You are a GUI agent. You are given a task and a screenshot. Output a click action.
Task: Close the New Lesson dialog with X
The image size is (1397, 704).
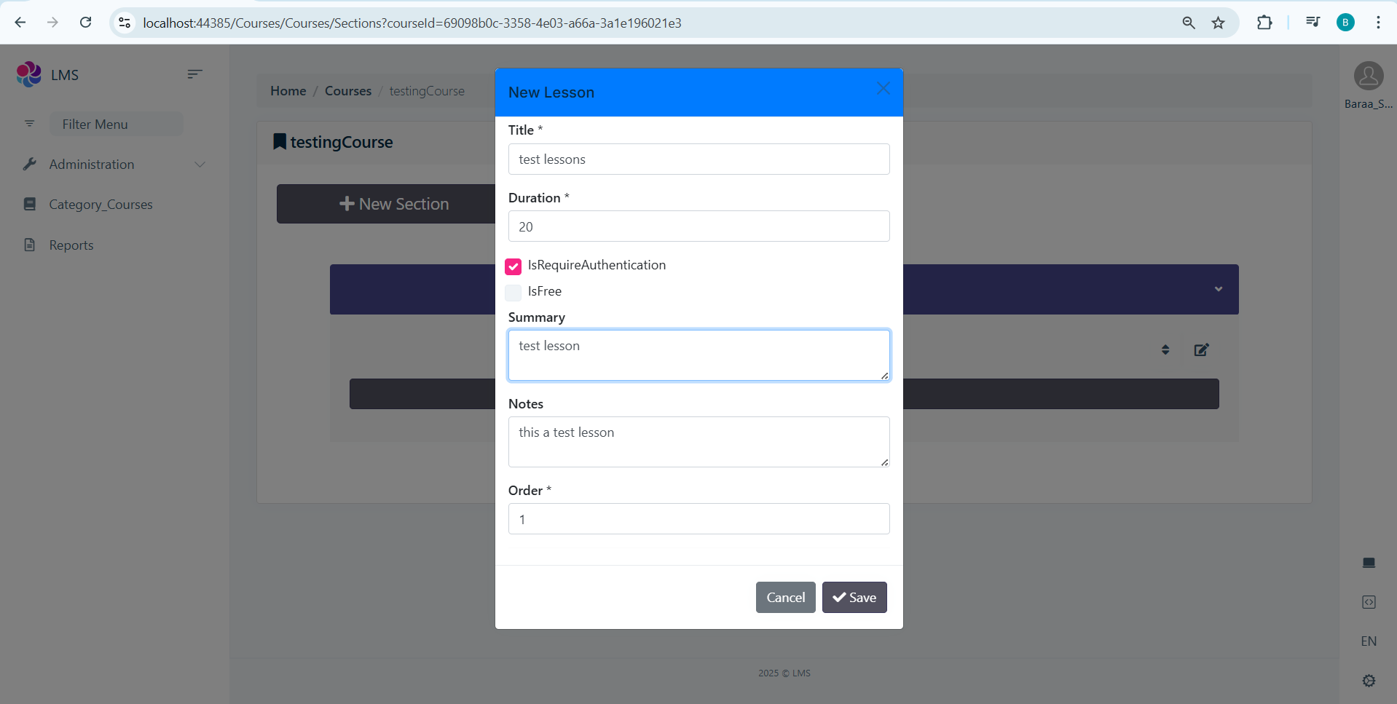pyautogui.click(x=883, y=89)
